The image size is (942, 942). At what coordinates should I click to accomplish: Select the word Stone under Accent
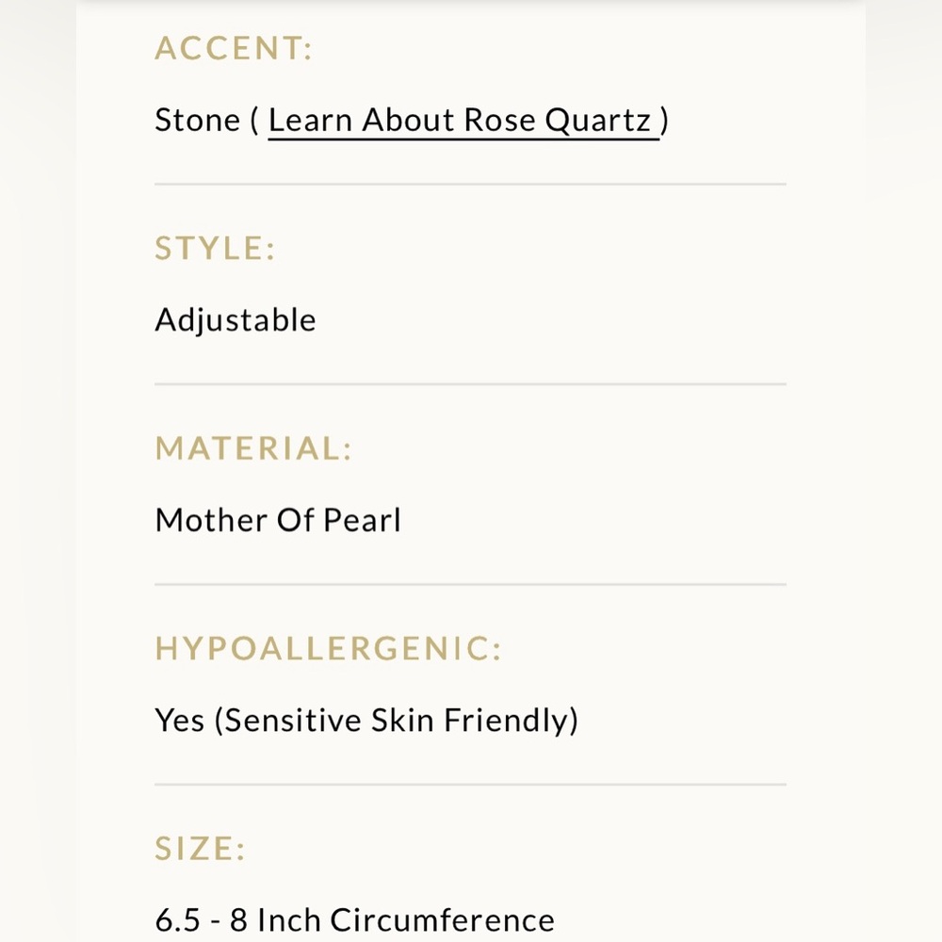198,120
